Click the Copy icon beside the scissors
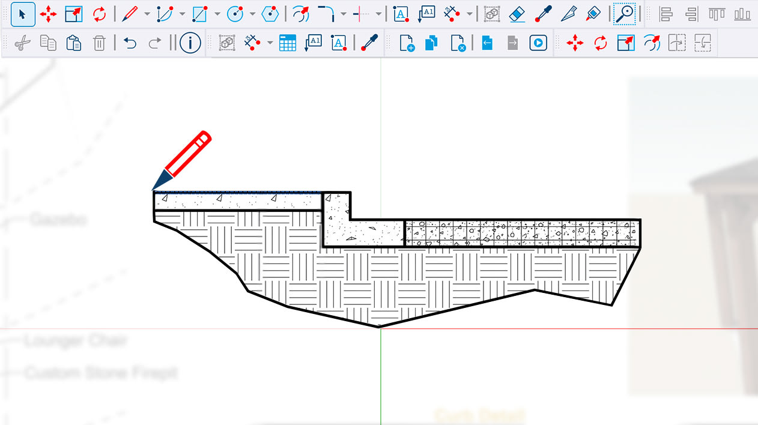Screen dimensions: 758x425 [x=48, y=43]
